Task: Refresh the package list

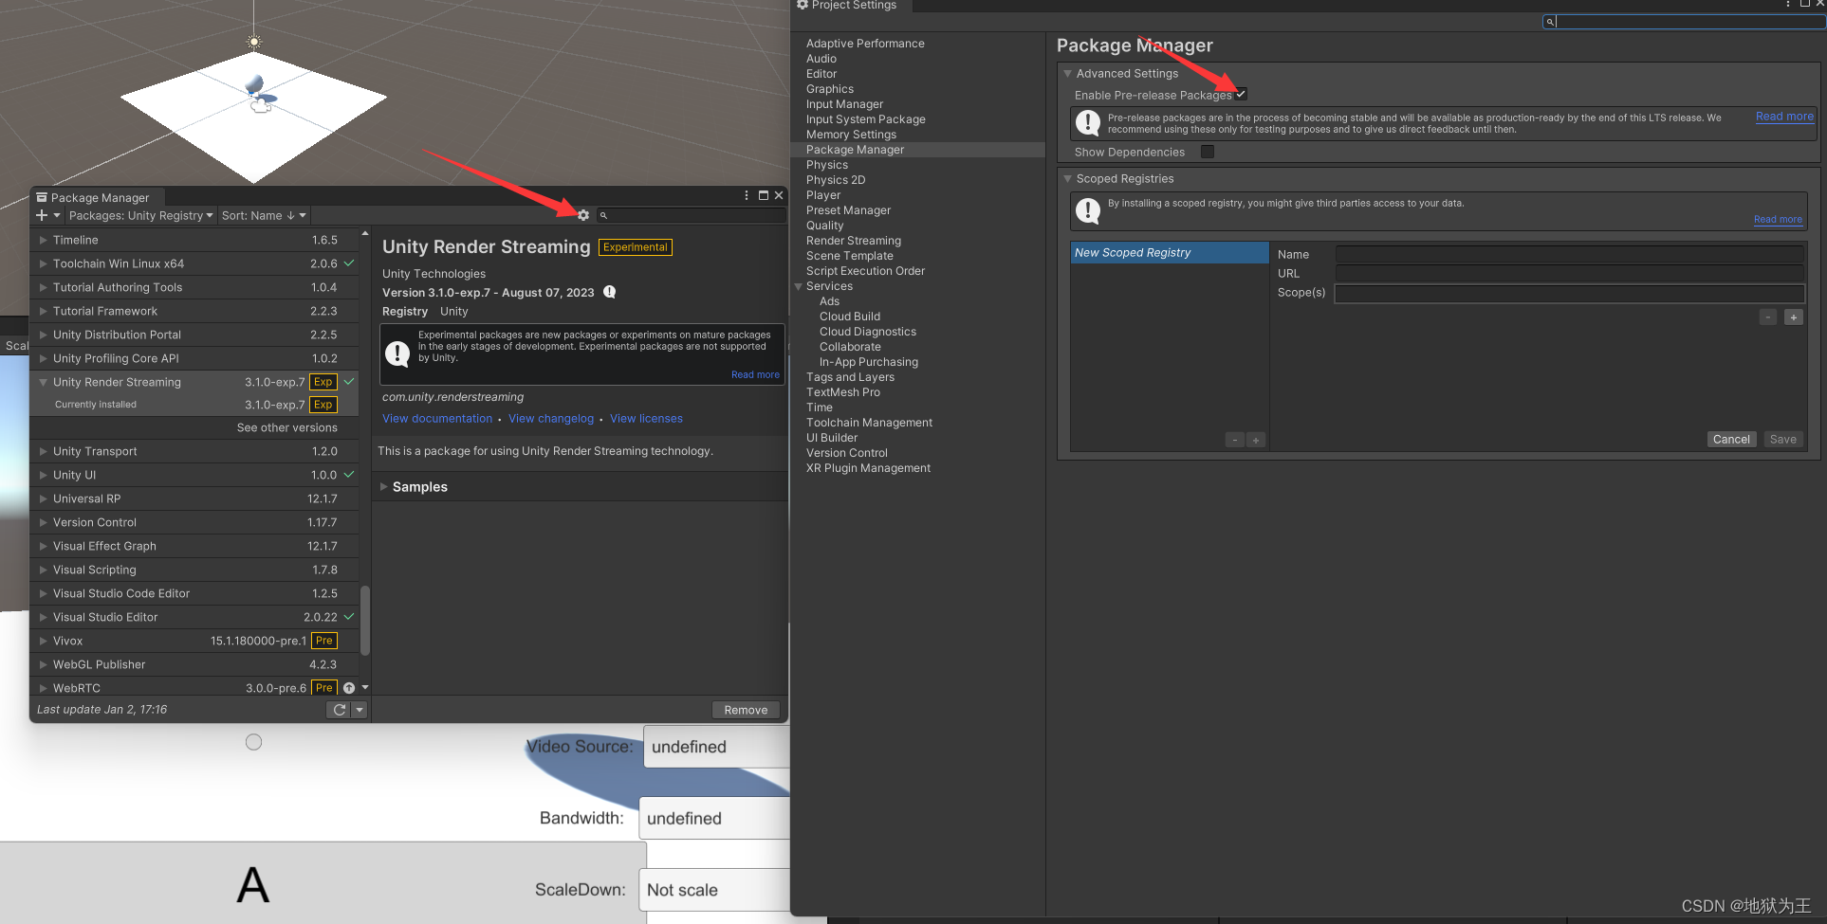Action: pos(340,710)
